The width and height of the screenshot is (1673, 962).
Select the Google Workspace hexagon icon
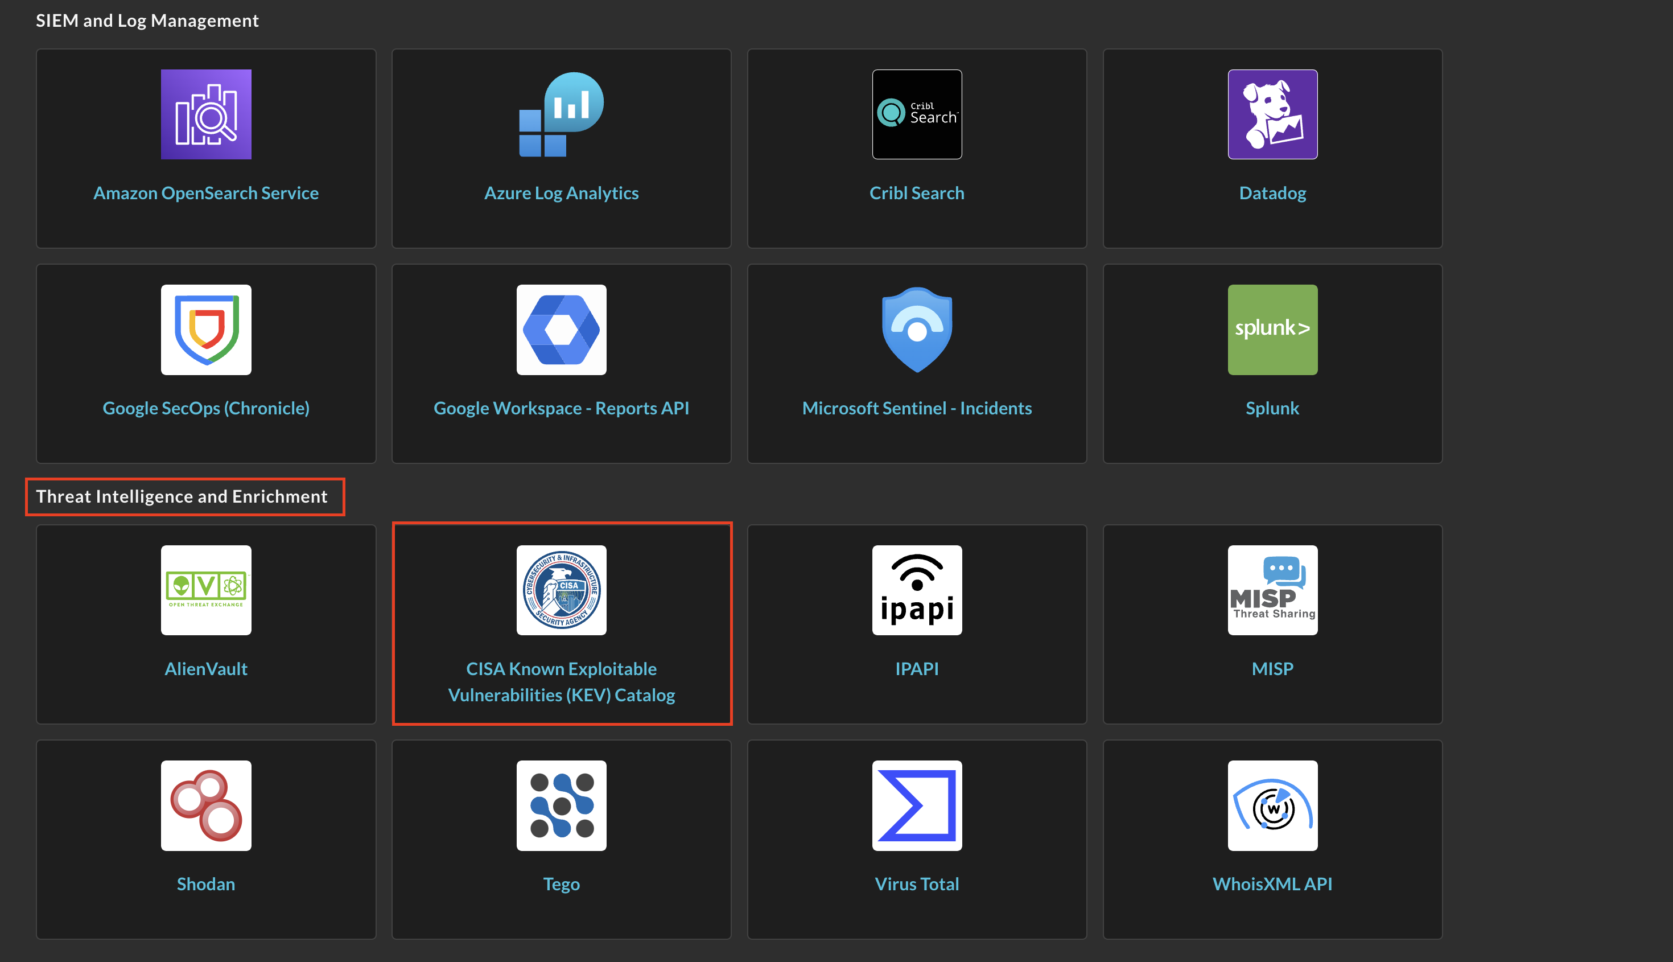click(x=562, y=330)
